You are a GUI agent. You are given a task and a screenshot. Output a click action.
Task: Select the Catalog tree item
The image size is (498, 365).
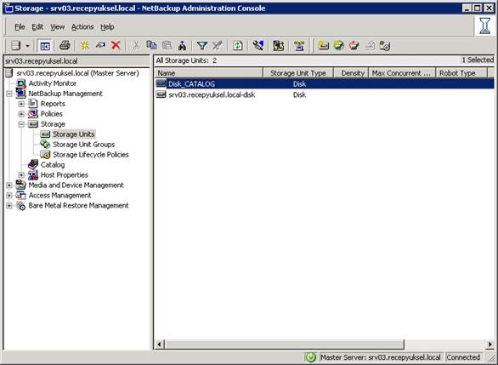coord(53,165)
